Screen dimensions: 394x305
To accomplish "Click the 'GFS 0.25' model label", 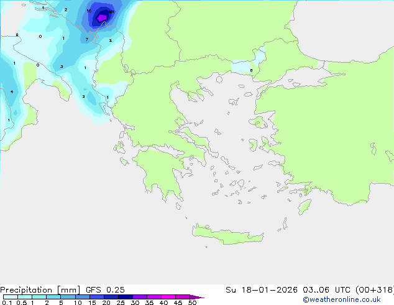I will 105,290.
